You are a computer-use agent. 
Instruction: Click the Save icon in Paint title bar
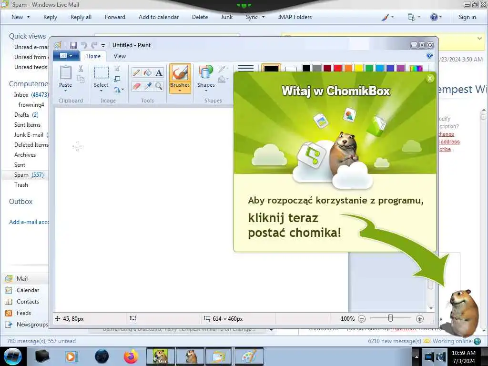pos(73,45)
